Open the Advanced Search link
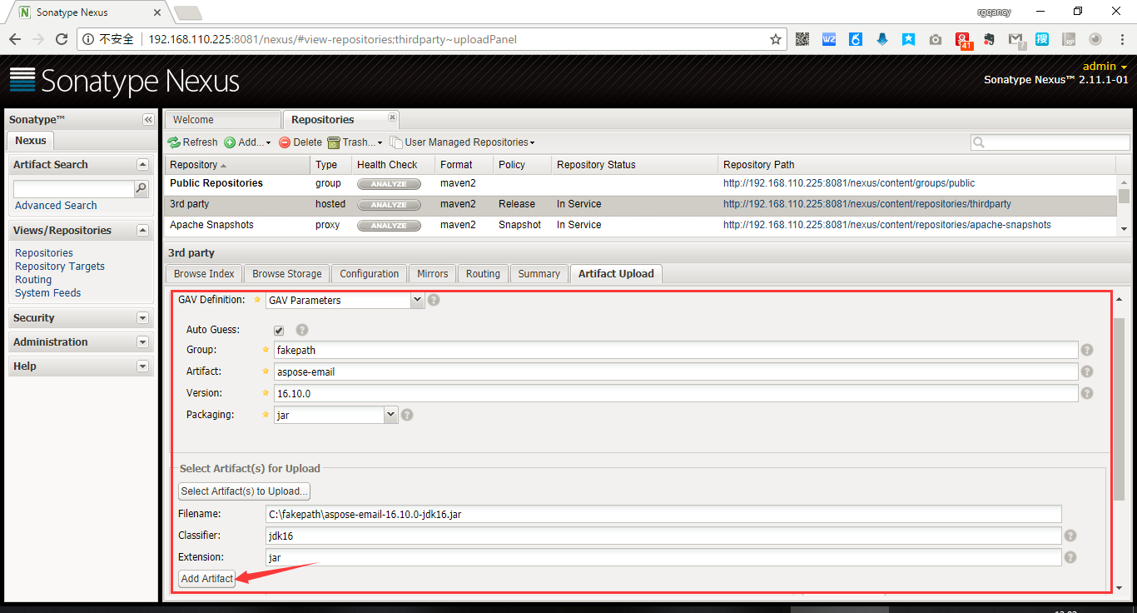Image resolution: width=1137 pixels, height=613 pixels. point(56,206)
